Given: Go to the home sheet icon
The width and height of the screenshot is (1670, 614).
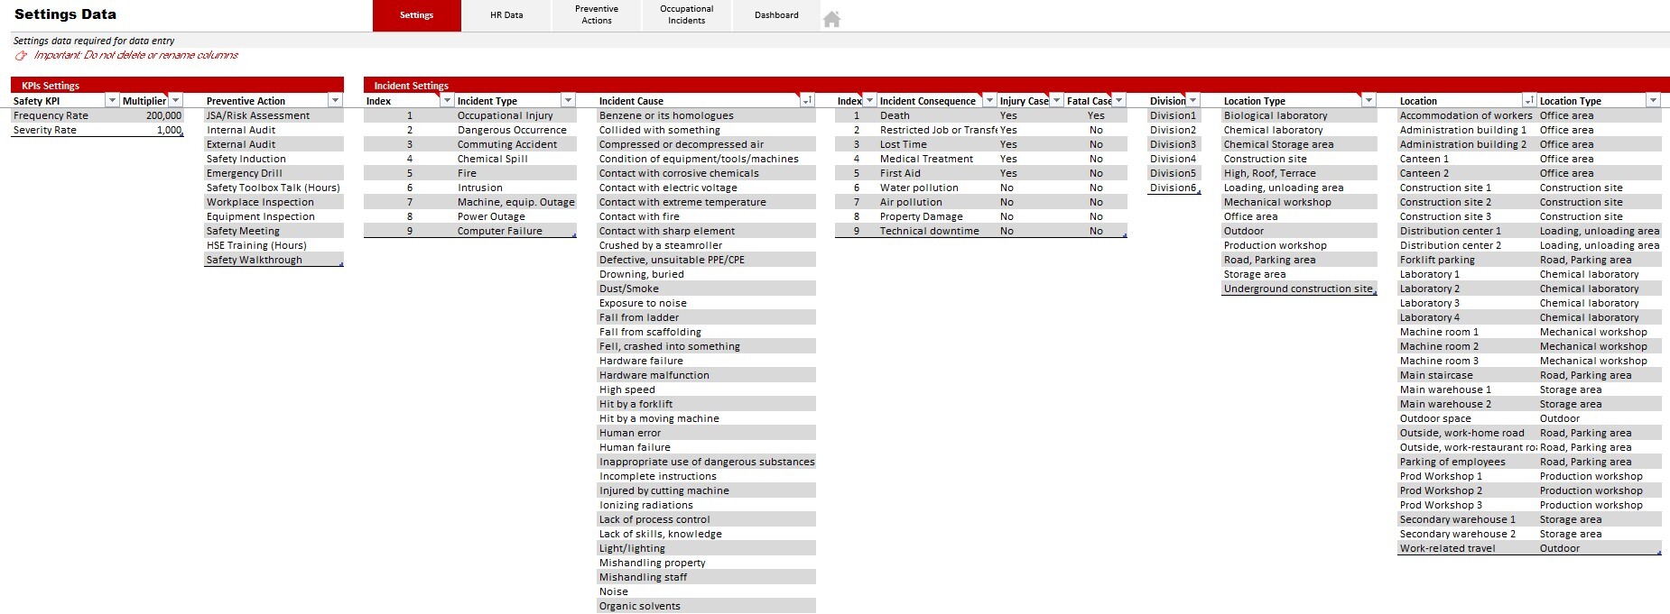Looking at the screenshot, I should (x=831, y=19).
